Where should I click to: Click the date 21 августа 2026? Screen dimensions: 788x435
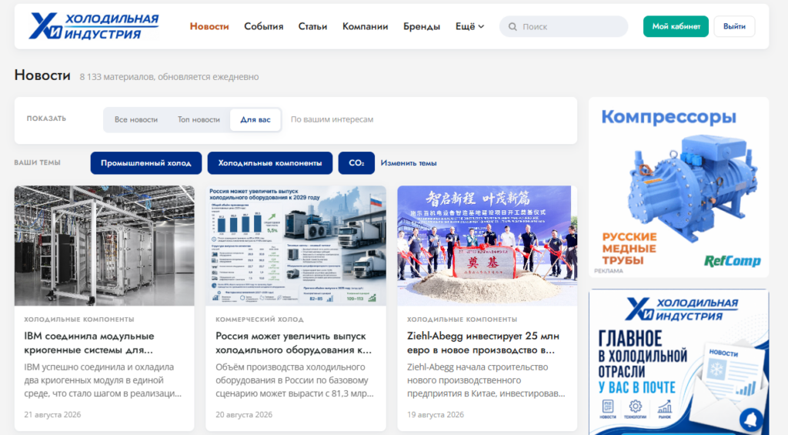click(x=52, y=414)
